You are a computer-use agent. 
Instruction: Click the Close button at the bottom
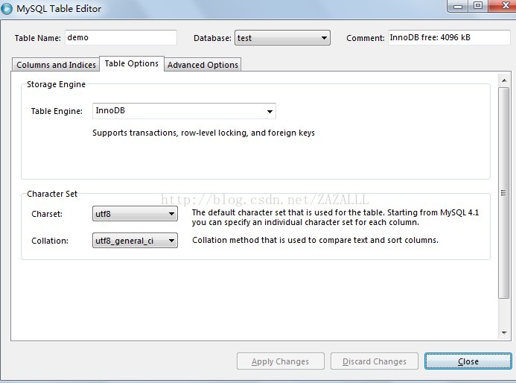pos(468,361)
